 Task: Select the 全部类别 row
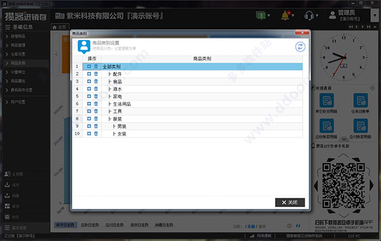(x=192, y=67)
